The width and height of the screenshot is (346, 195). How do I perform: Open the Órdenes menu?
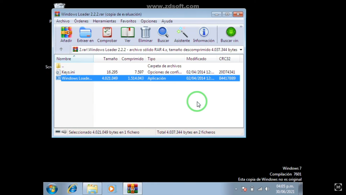81,21
